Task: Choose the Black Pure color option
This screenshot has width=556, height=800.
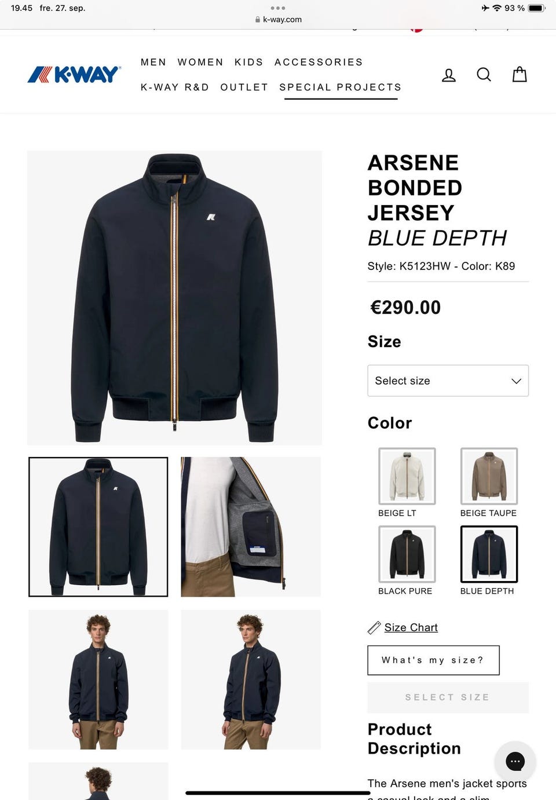Action: click(x=407, y=554)
